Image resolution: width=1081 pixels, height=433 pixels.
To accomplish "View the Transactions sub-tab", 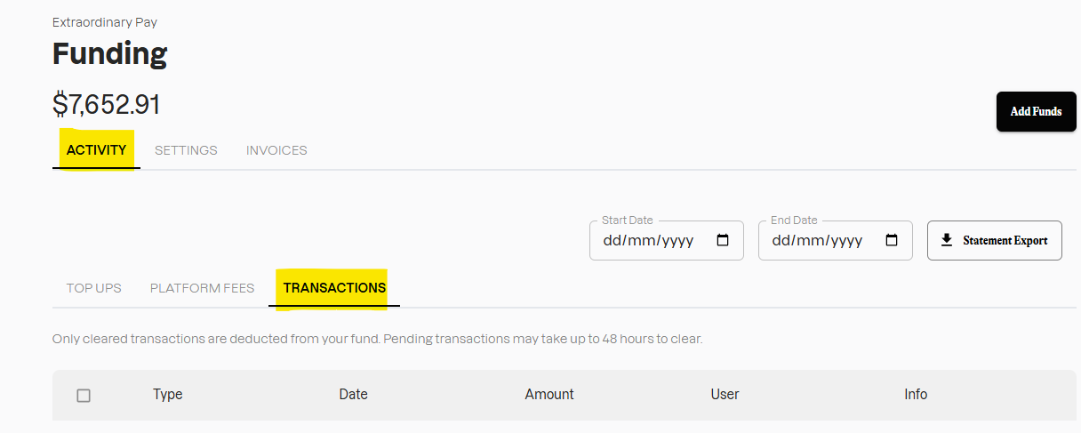I will tap(334, 288).
